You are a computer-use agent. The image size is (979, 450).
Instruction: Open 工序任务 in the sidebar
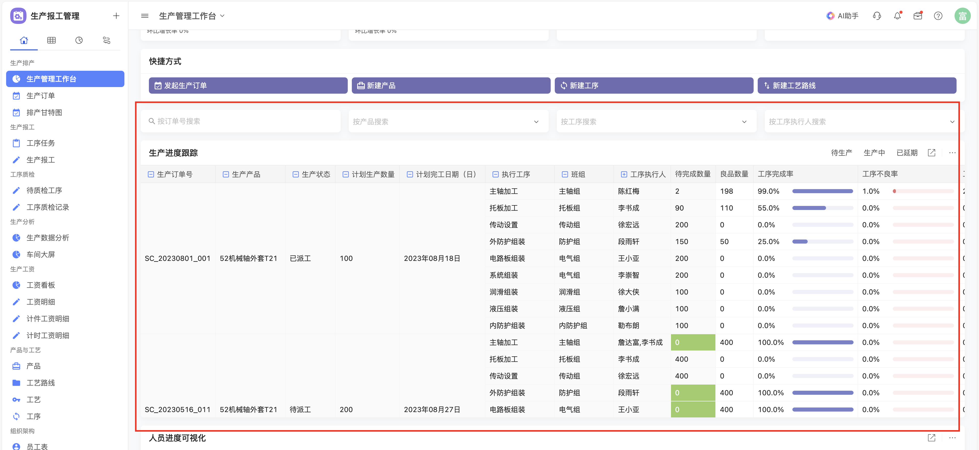65,143
